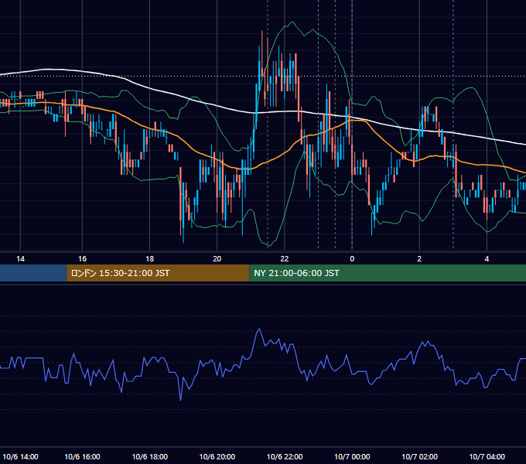Click the 10/6 18:00 indicator axis label
The width and height of the screenshot is (526, 464).
[x=149, y=456]
